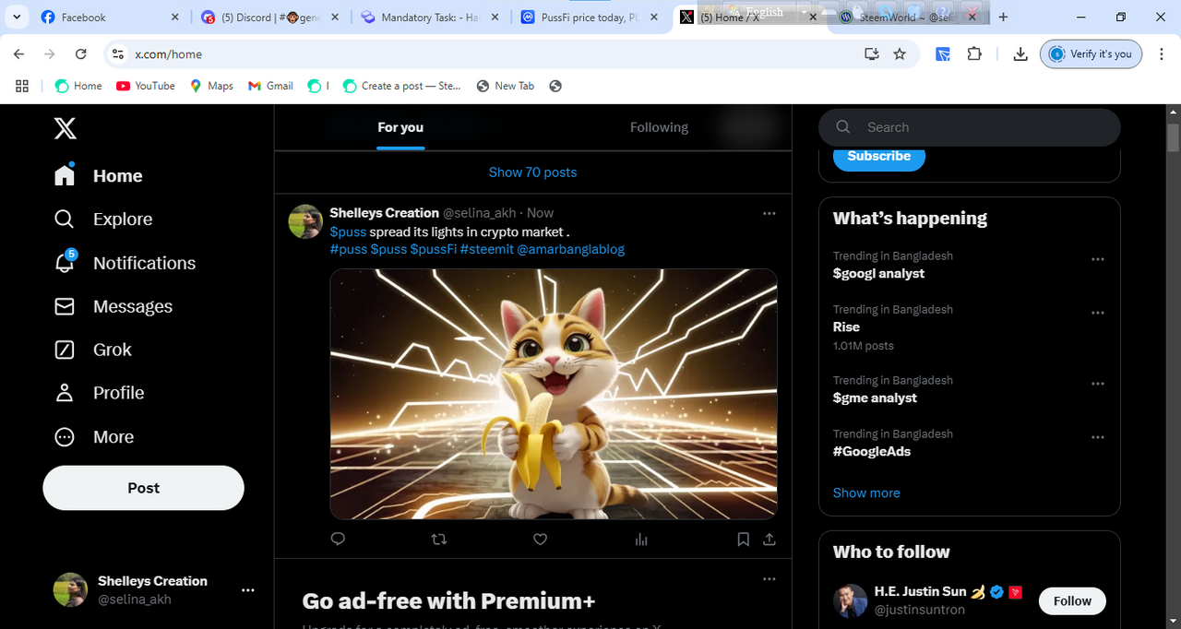Open the Explore page
The image size is (1181, 629).
point(102,220)
